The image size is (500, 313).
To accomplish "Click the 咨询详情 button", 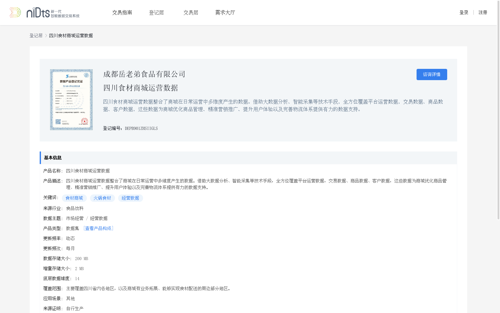I will click(432, 74).
